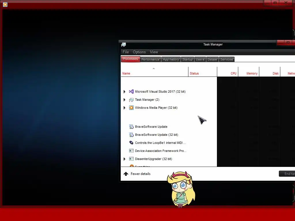
Task: Switch to the Services tab
Action: (226, 59)
